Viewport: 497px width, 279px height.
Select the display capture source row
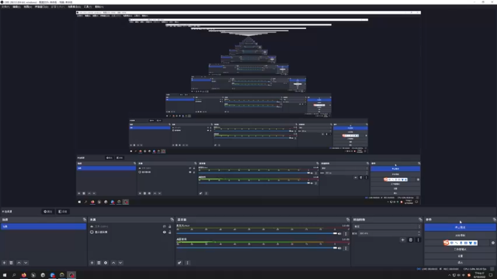click(131, 232)
